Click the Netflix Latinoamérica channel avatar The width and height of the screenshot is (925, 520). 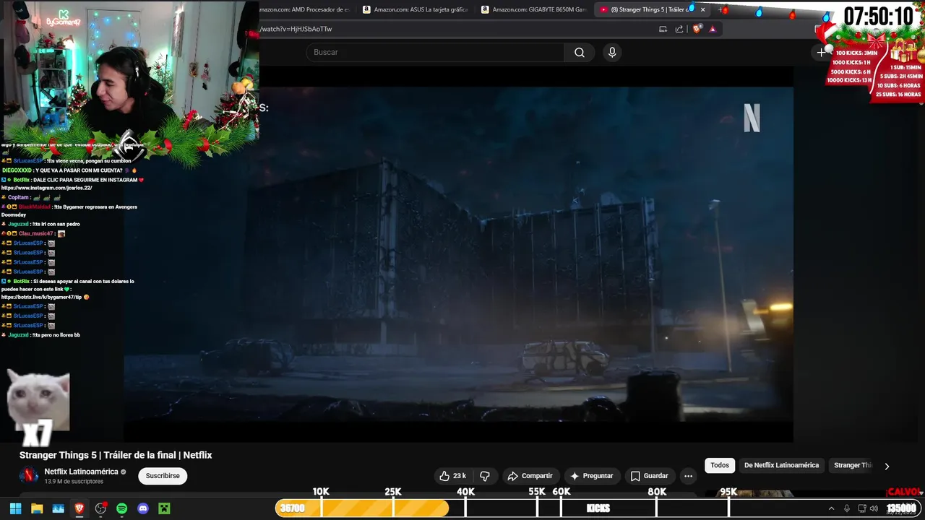point(29,475)
